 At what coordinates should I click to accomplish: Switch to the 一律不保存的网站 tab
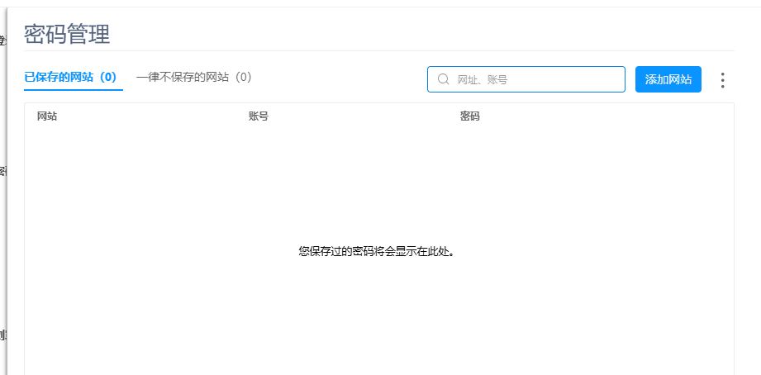(x=194, y=77)
